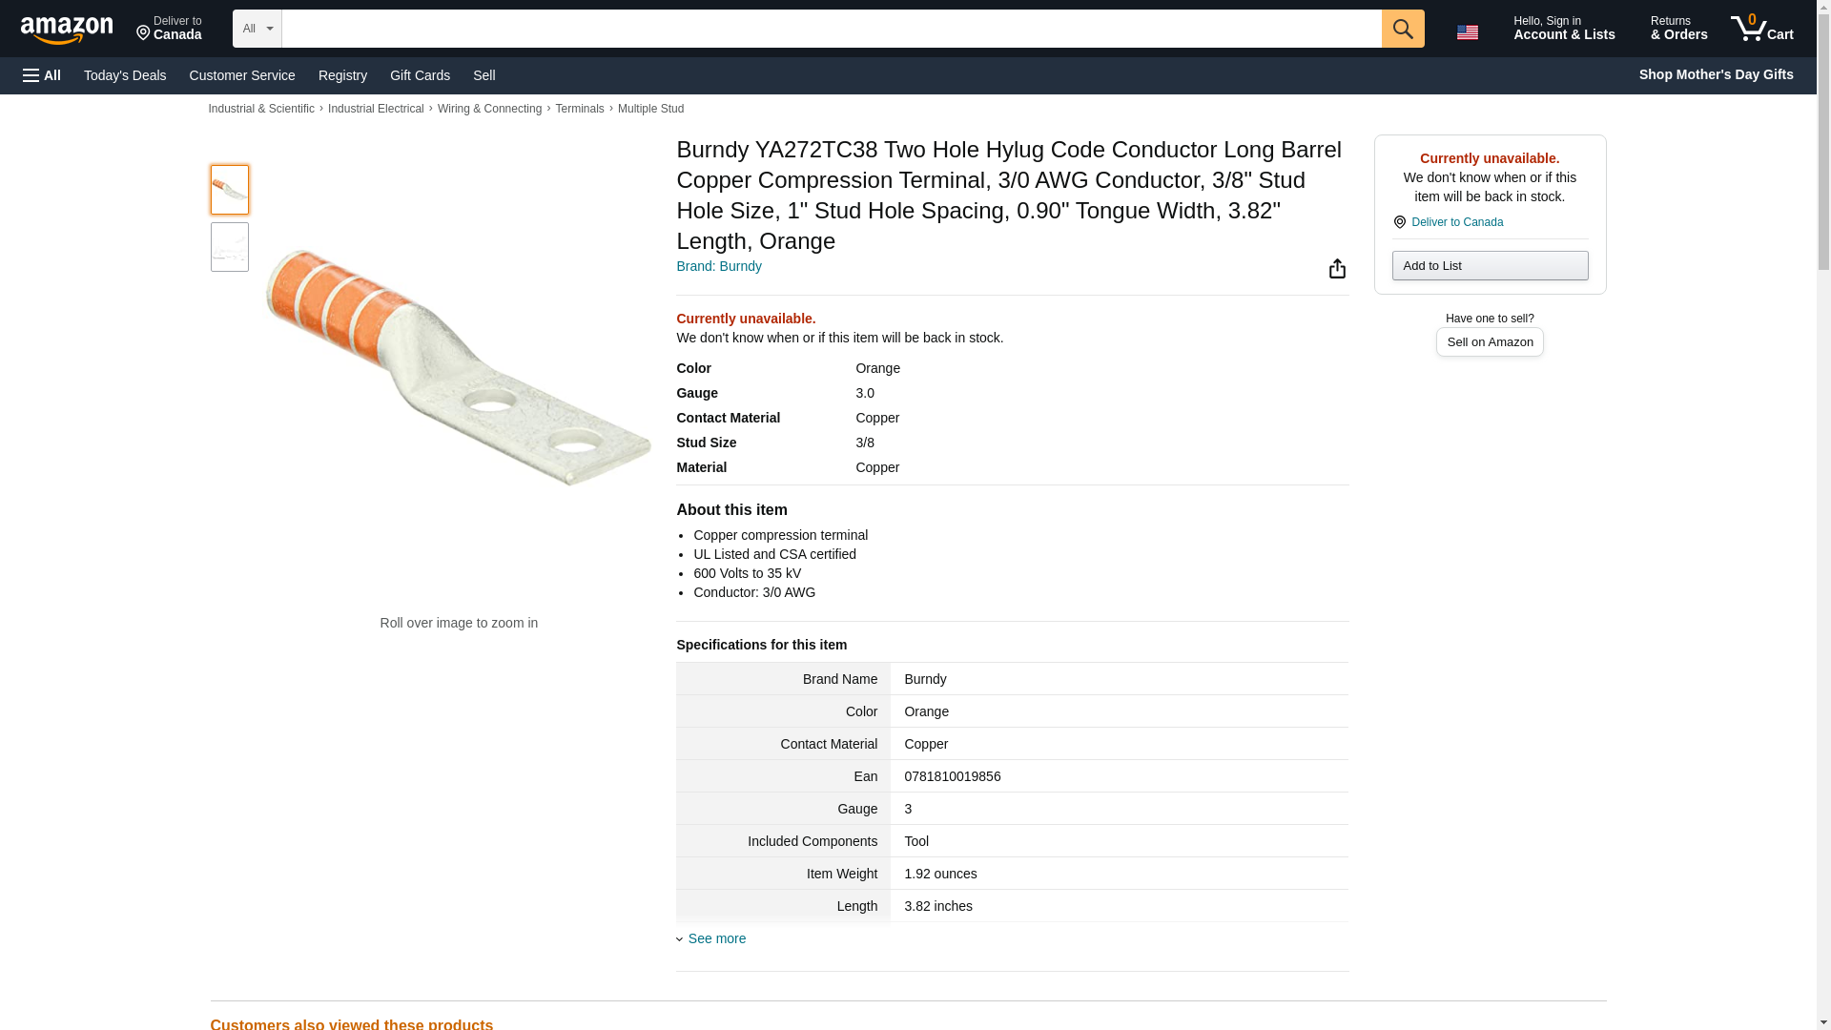Click the share icon

(x=1337, y=269)
